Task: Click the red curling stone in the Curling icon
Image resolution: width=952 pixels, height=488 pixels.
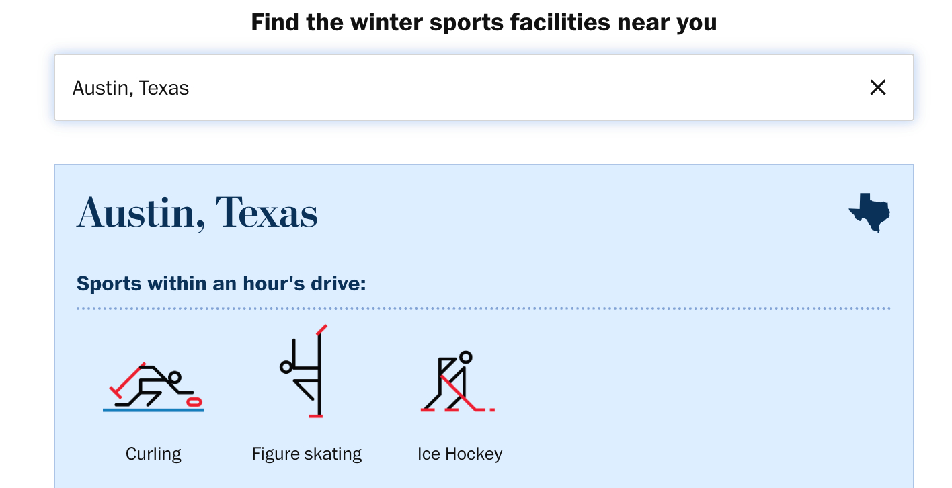Action: pyautogui.click(x=194, y=401)
